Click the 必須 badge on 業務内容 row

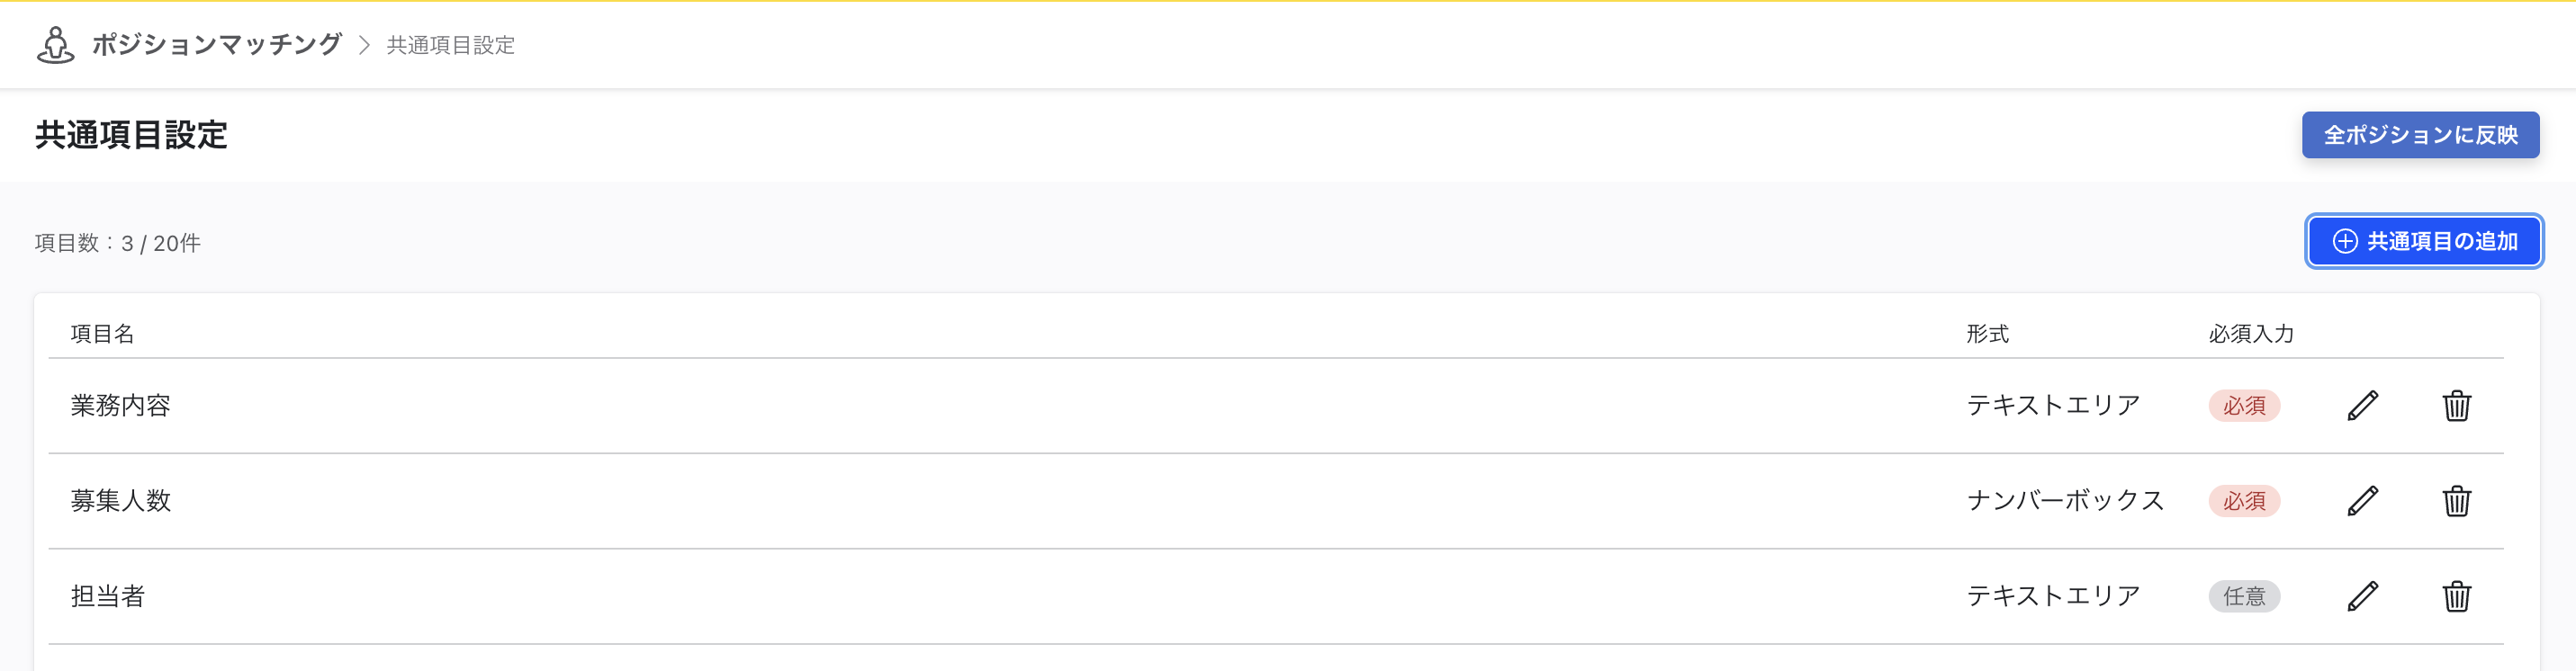pos(2243,406)
